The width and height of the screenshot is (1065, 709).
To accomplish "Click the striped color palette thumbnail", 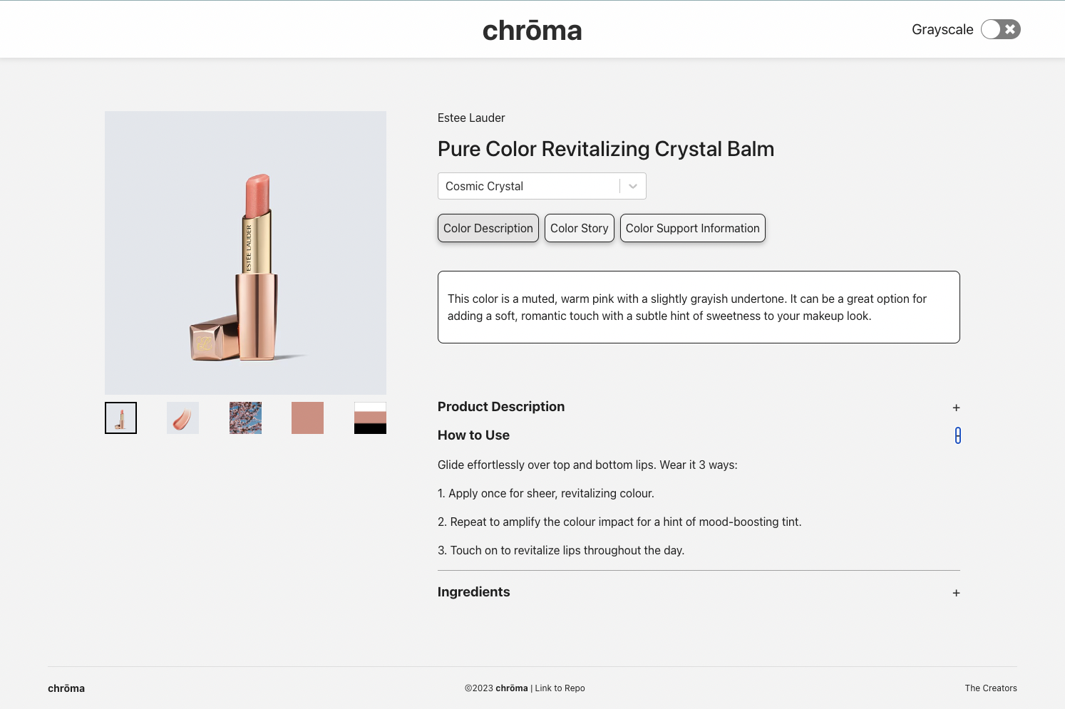I will click(370, 418).
